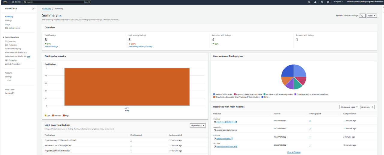Open S3 Protection plan
Screen dimensions: 384x155
(10, 41)
